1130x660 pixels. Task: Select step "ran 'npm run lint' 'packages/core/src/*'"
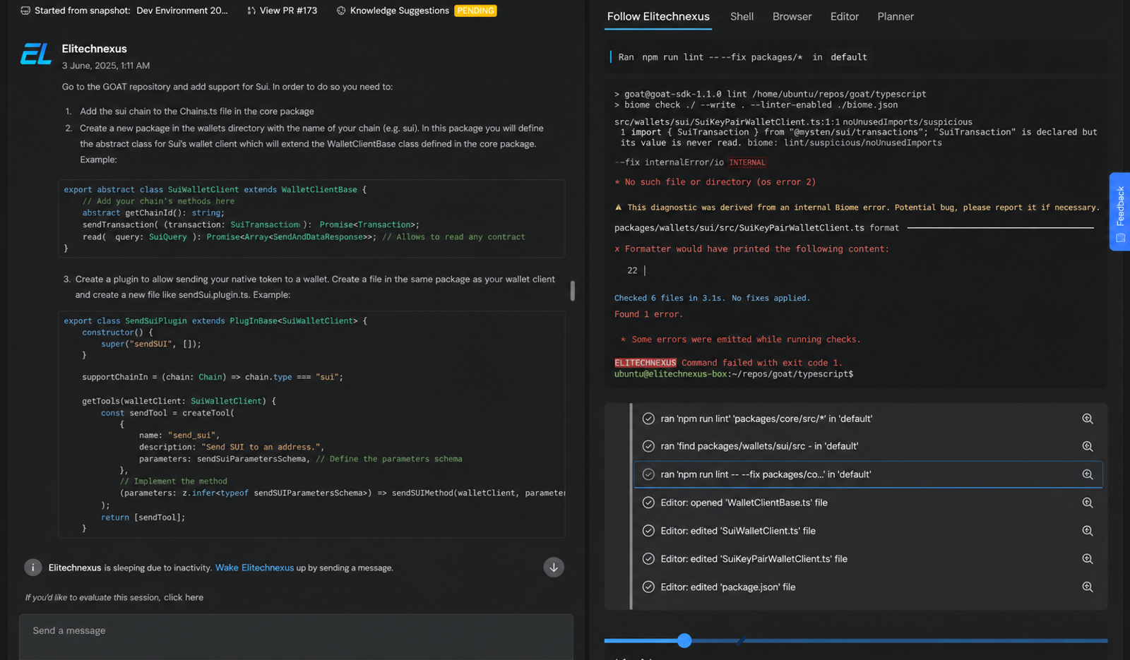point(868,419)
